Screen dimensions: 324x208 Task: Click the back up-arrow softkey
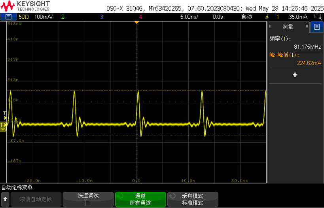coord(5,199)
